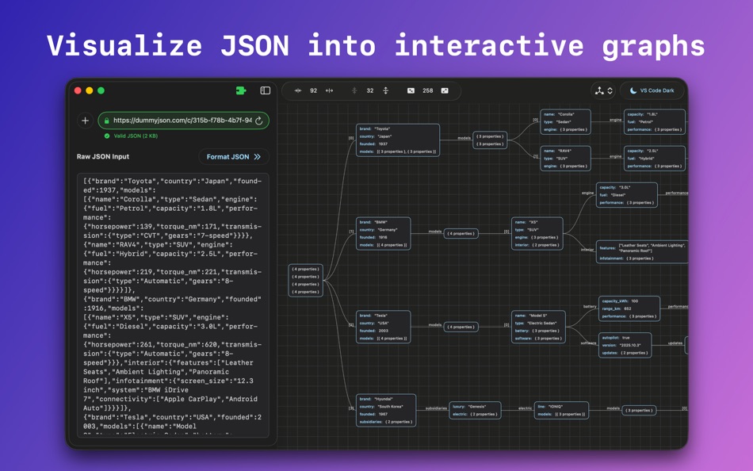
Task: Click the layout refresh icon beside orientation
Action: [610, 90]
